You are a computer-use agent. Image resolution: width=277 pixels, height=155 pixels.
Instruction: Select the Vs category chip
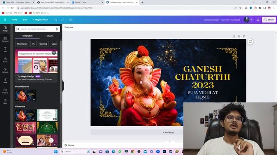pyautogui.click(x=33, y=44)
